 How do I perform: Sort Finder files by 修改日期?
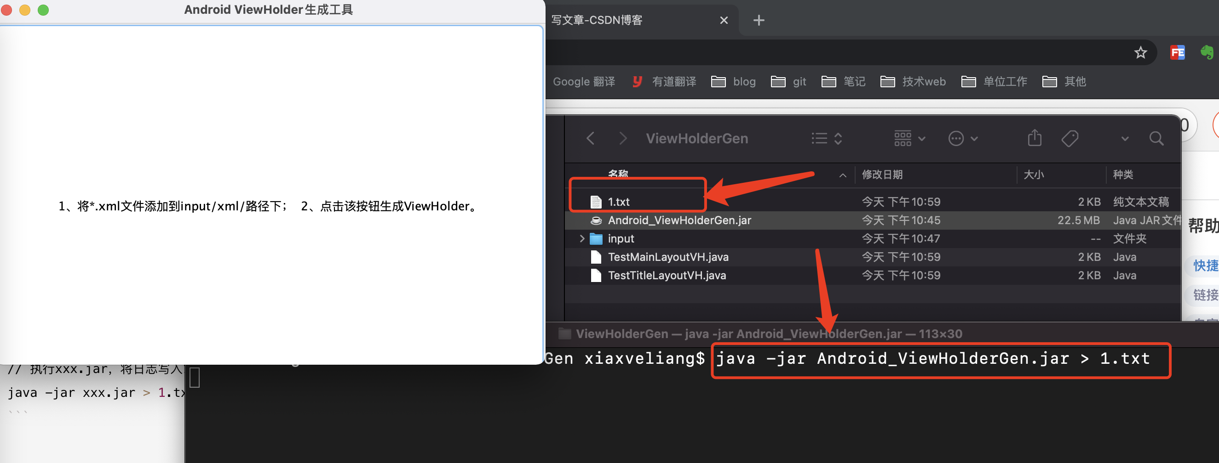coord(882,175)
